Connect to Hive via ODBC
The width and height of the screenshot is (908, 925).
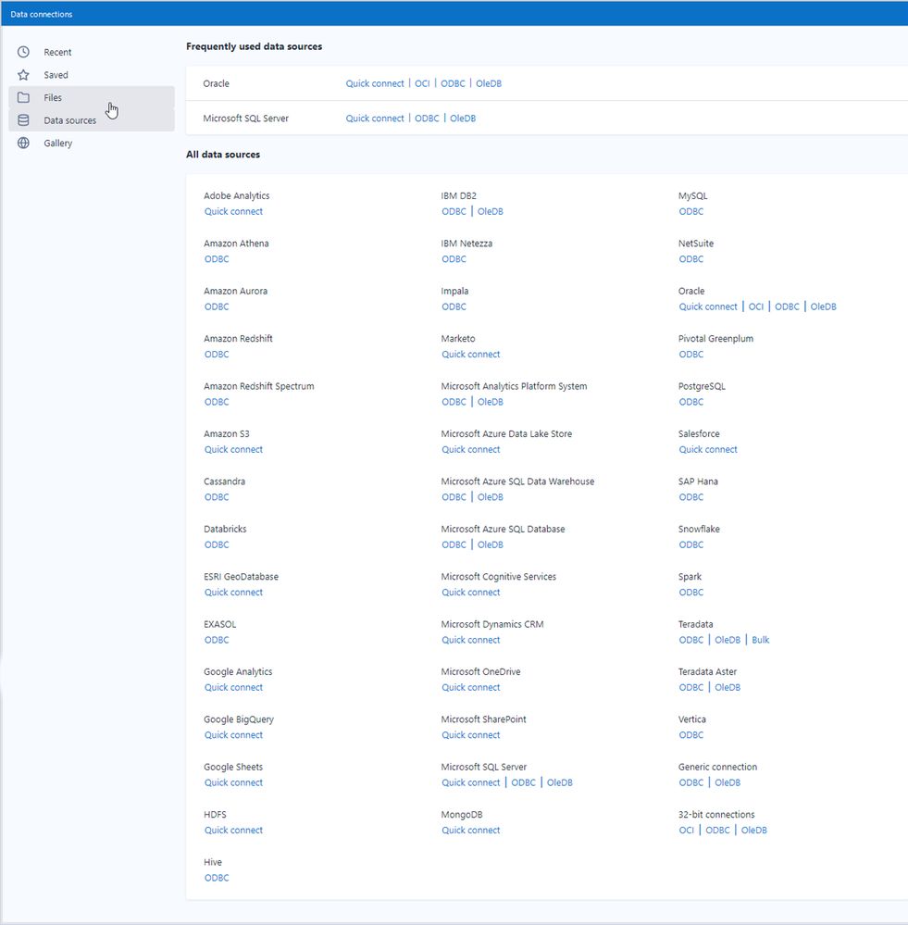217,878
